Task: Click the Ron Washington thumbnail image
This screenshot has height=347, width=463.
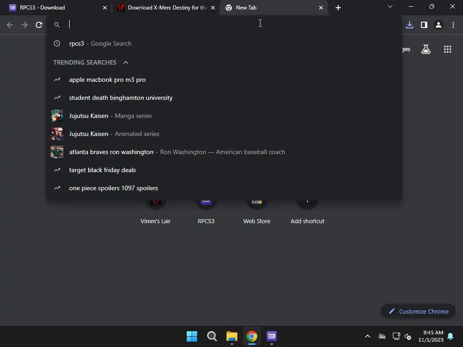Action: [x=57, y=152]
